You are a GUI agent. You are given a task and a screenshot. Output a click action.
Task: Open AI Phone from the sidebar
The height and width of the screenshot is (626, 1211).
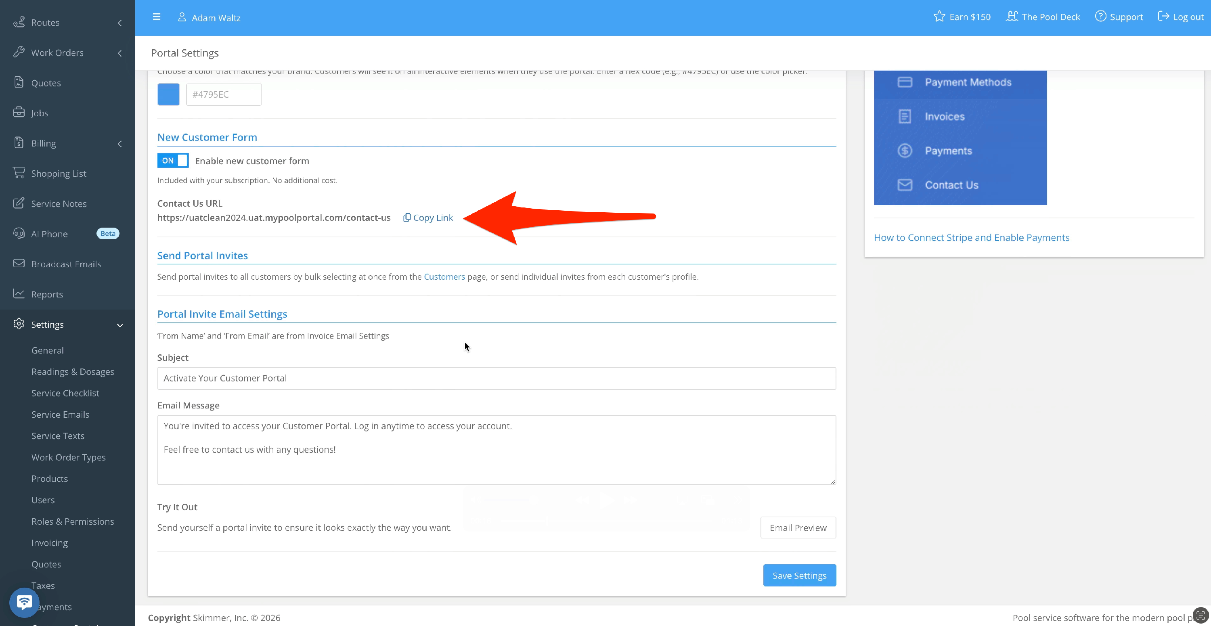(49, 234)
